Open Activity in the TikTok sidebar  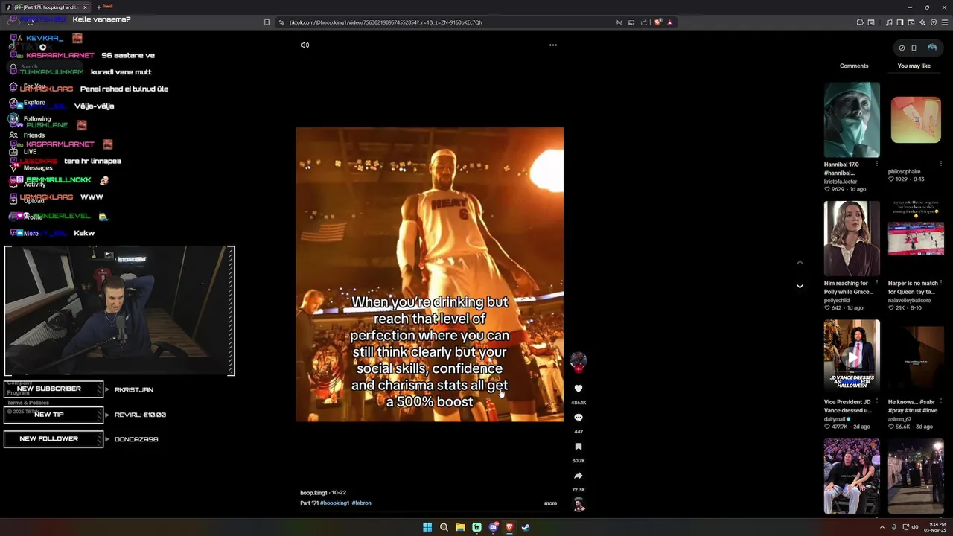[x=34, y=185]
